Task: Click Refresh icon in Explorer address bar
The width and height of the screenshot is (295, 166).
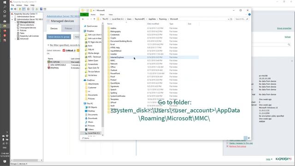Action: (231, 19)
